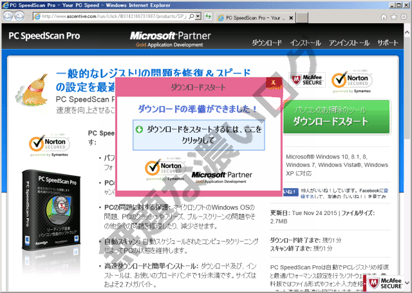Click the text ダウンロードの準備ができました！
This screenshot has height=293, width=412.
coord(198,109)
